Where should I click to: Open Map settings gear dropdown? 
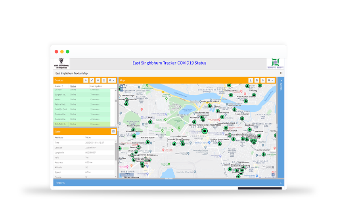tap(270, 80)
